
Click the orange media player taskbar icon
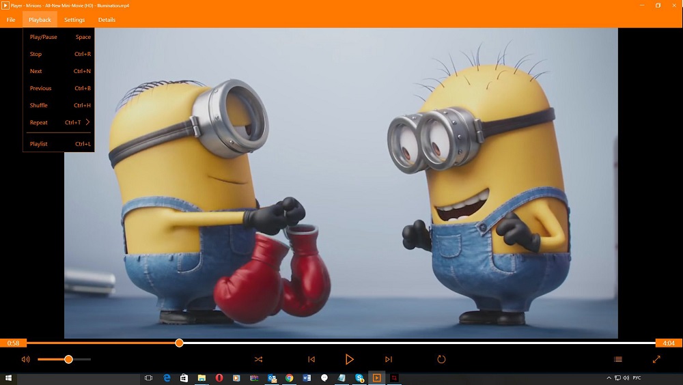[x=377, y=378]
